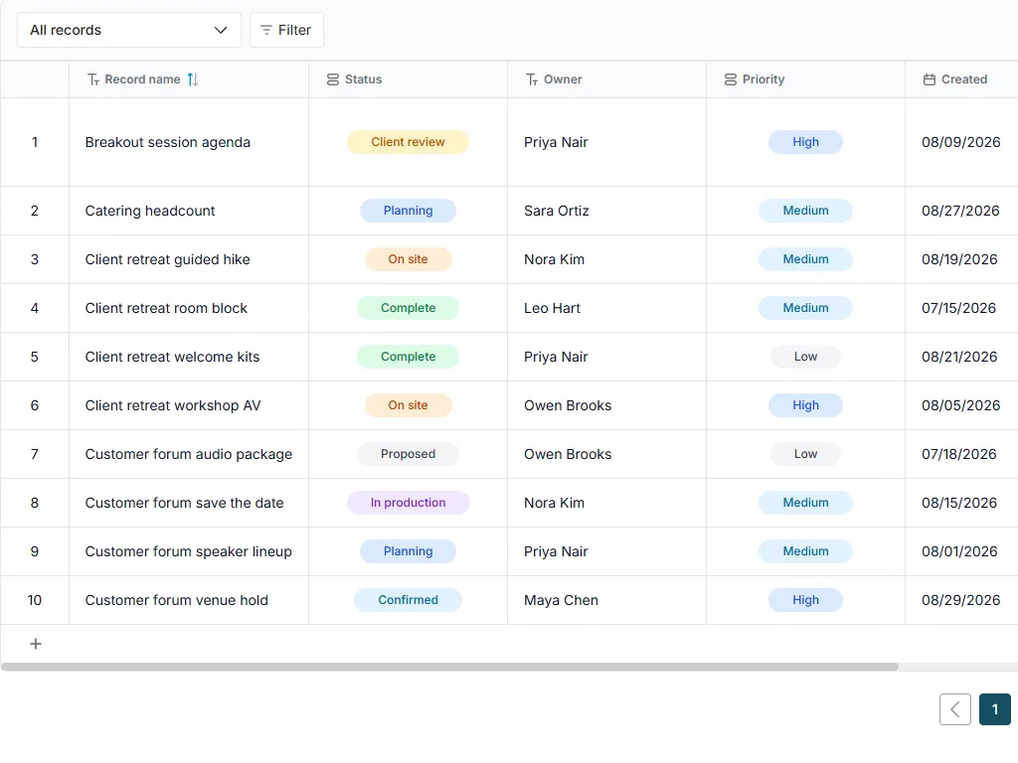Screen dimensions: 1018x763
Task: Click the calendar icon beside Created header
Action: click(930, 79)
